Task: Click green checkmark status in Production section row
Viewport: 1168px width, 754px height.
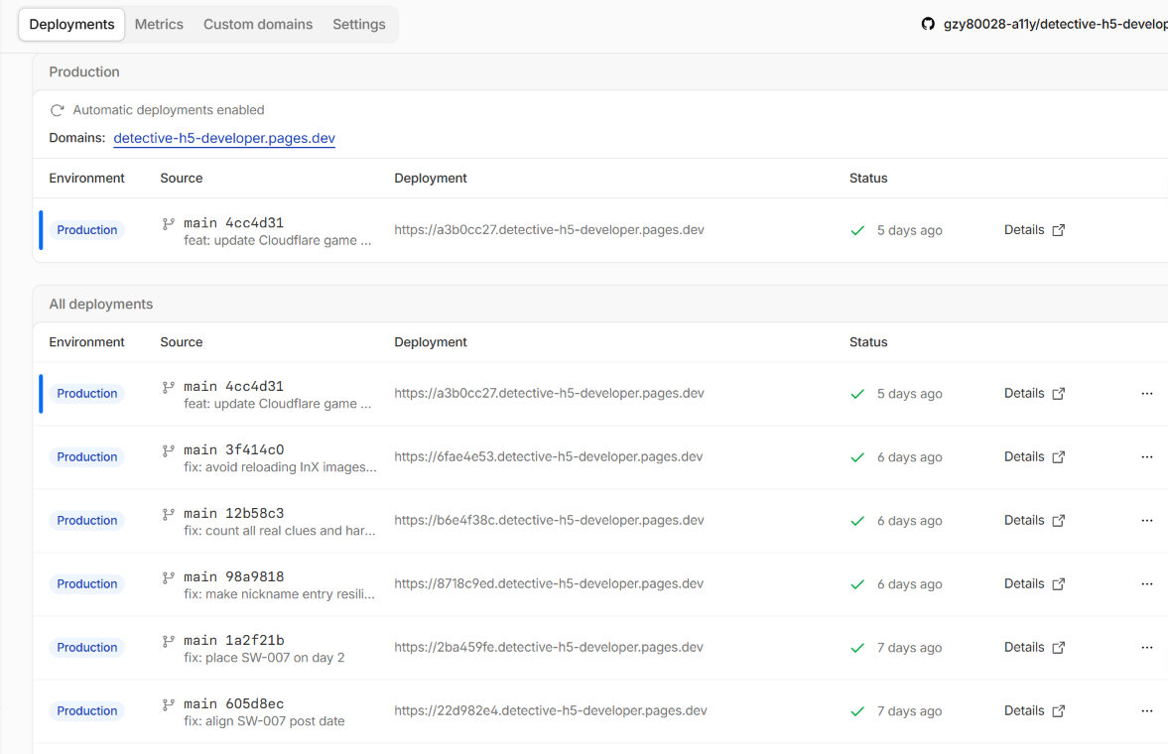Action: (x=857, y=230)
